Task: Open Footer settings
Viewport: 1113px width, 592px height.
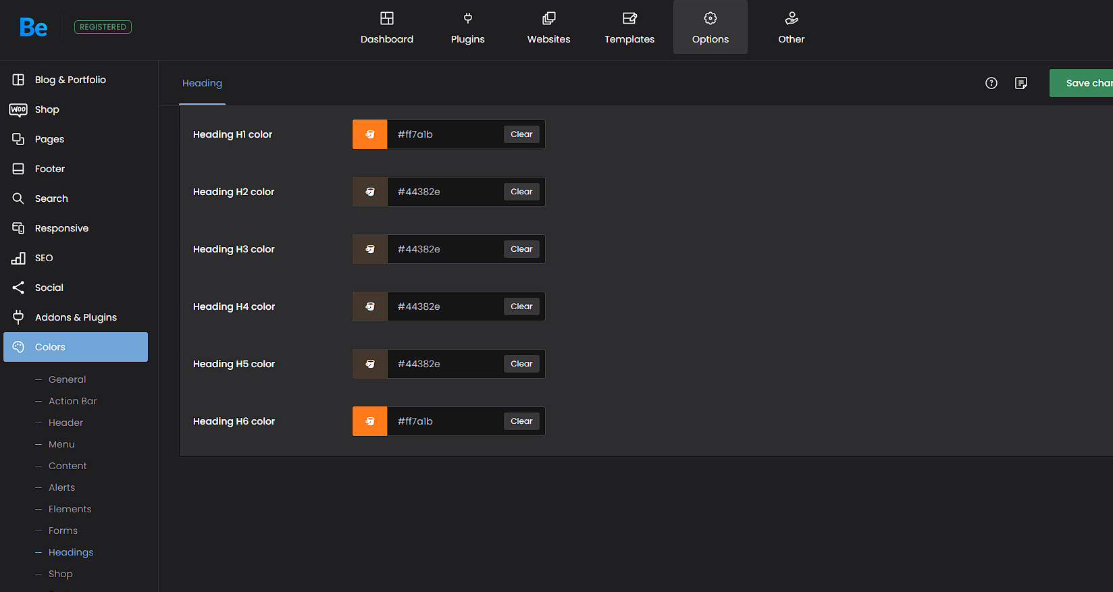Action: click(76, 169)
